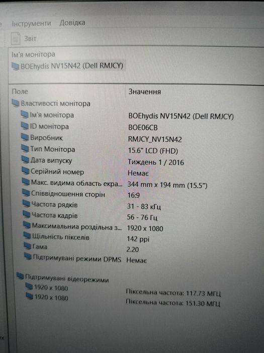Image resolution: width=264 pixels, height=353 pixels.
Task: Click icon next to ID монітора
Action: point(25,126)
